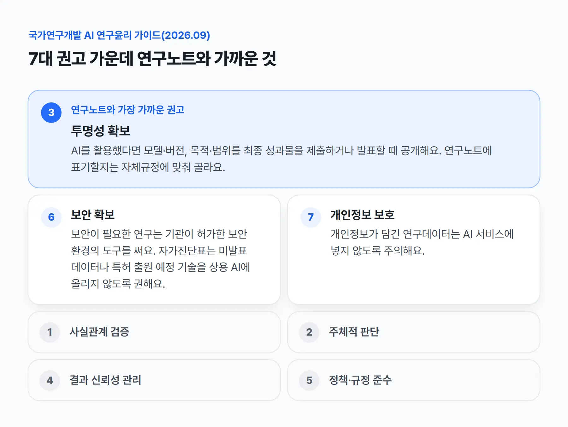Select the 투명성 확보 heading
568x427 pixels.
coord(101,131)
